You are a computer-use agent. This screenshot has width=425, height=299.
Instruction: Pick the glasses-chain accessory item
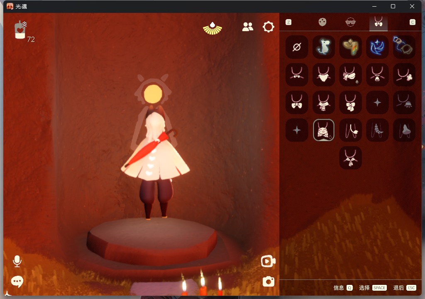pyautogui.click(x=404, y=47)
